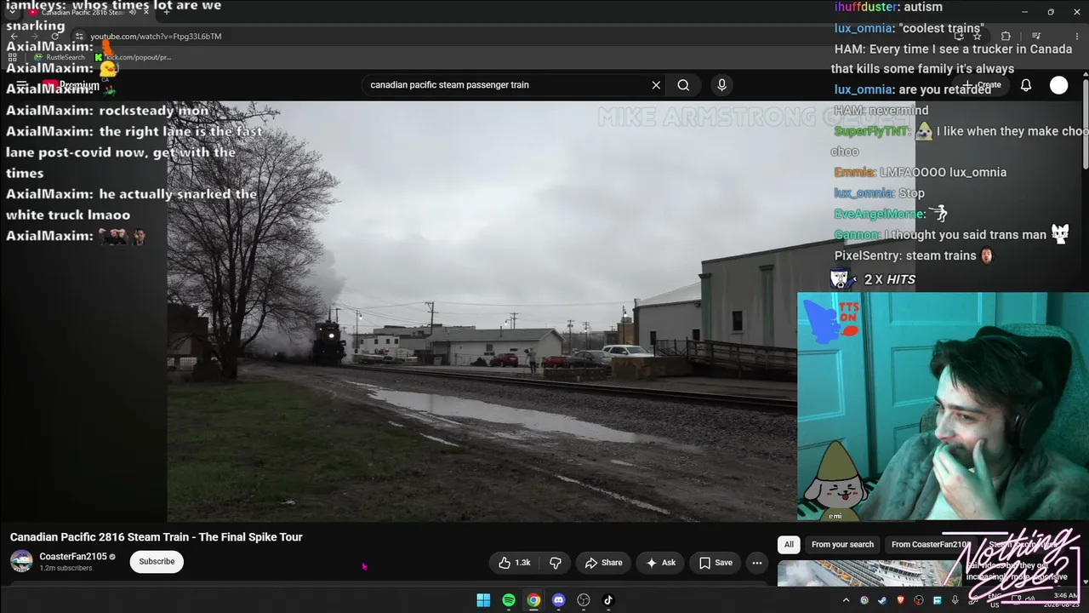This screenshot has width=1089, height=613.
Task: Click the microphone tray icon
Action: tap(955, 600)
